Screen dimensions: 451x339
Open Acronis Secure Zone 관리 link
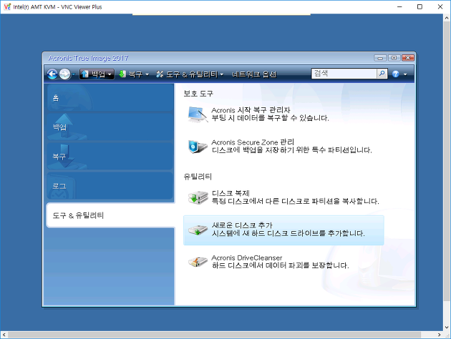tap(253, 142)
